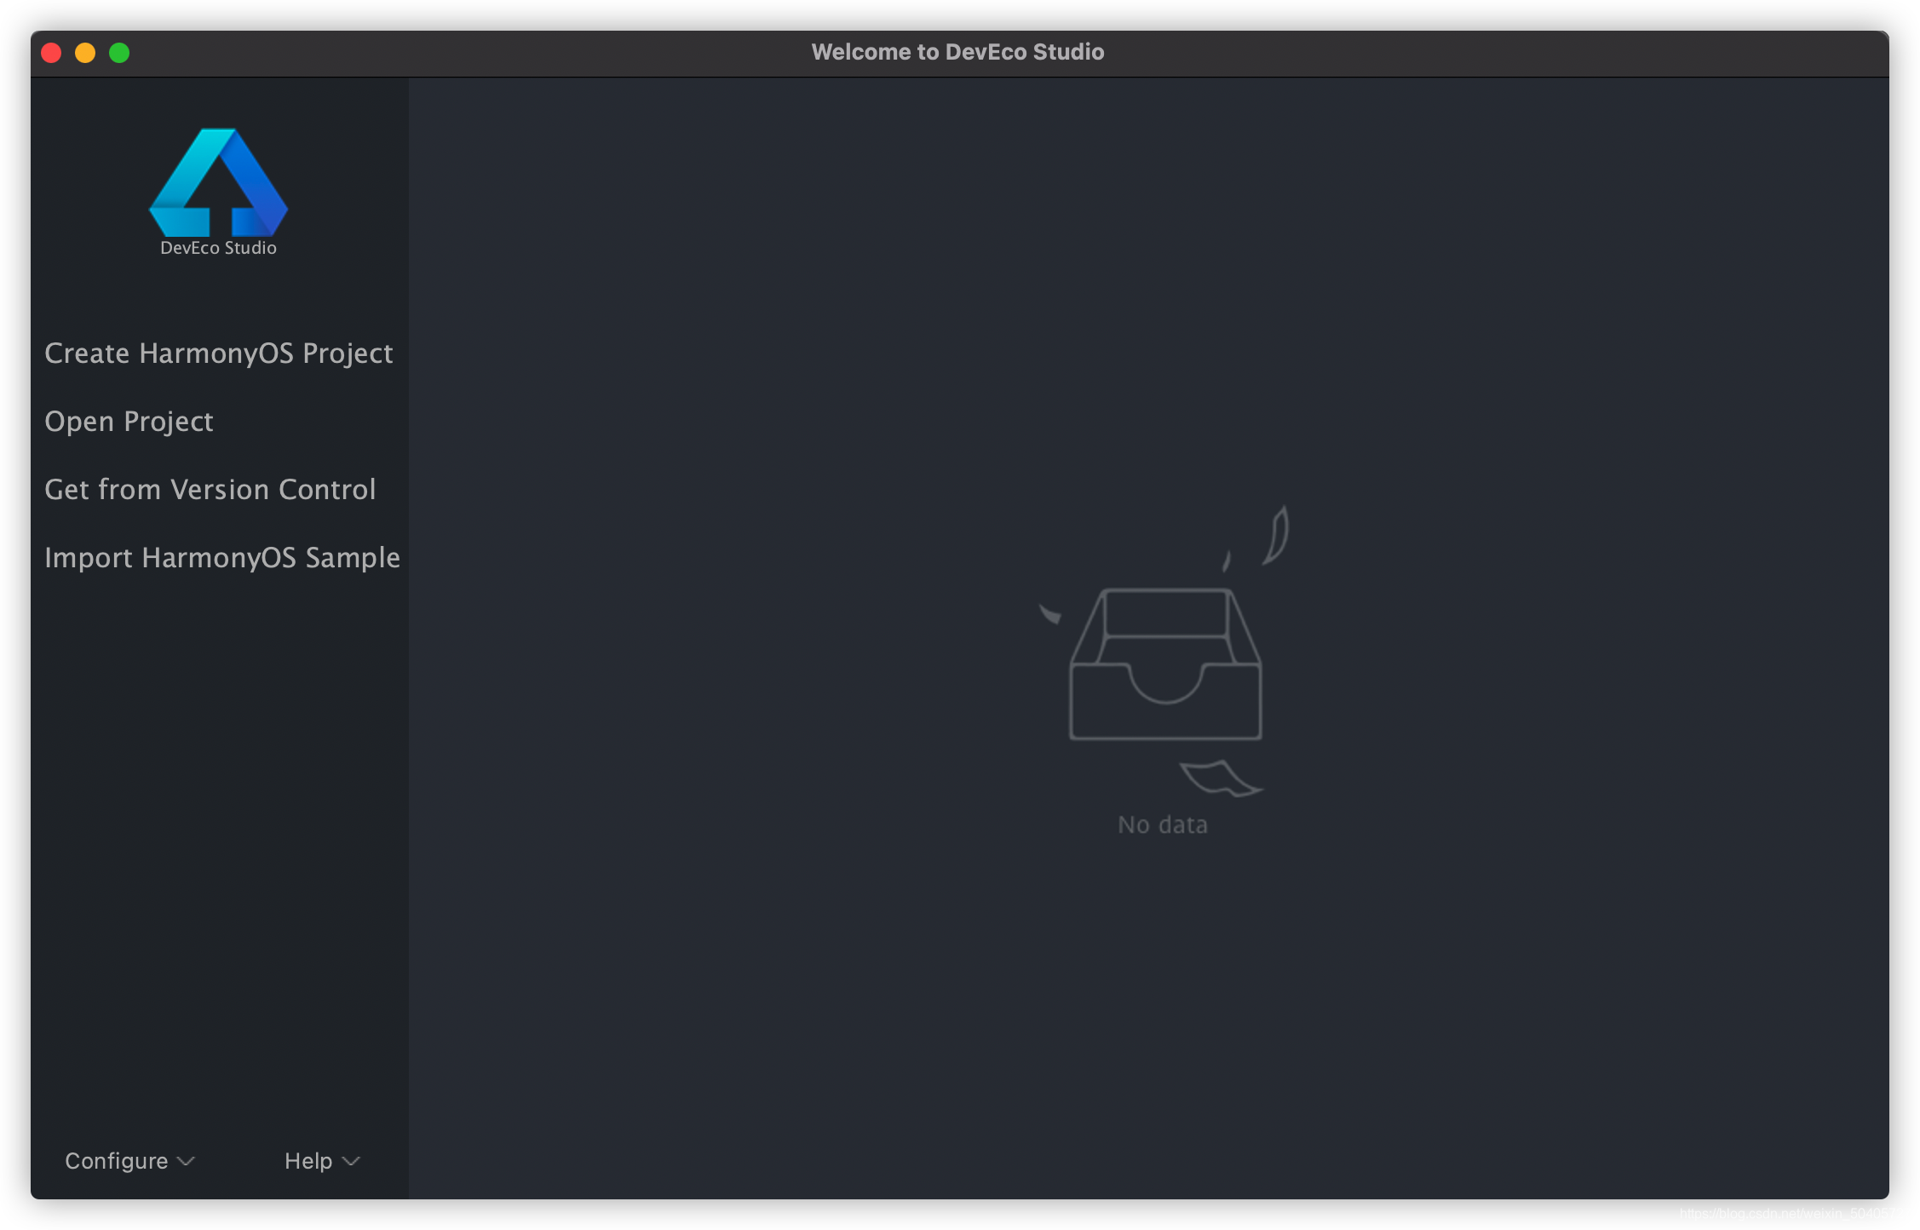1920x1230 pixels.
Task: Maximize the window using the green button
Action: 119,53
